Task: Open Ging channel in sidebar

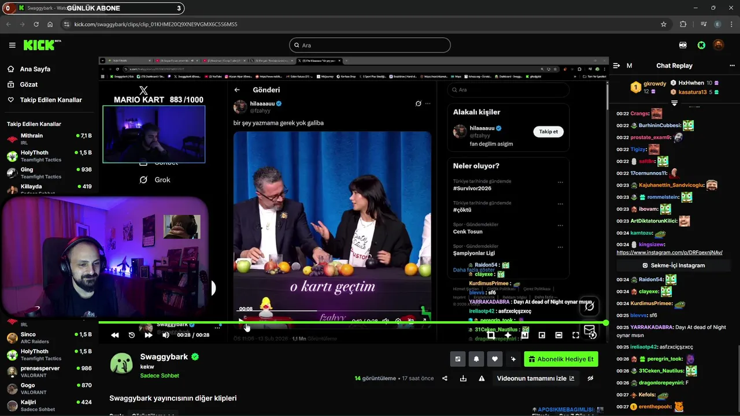Action: [x=49, y=173]
